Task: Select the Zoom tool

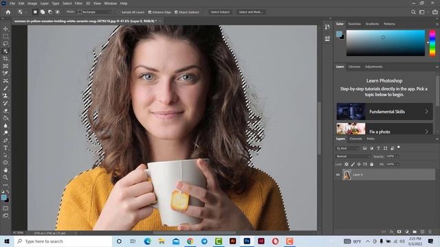Action: pyautogui.click(x=5, y=177)
